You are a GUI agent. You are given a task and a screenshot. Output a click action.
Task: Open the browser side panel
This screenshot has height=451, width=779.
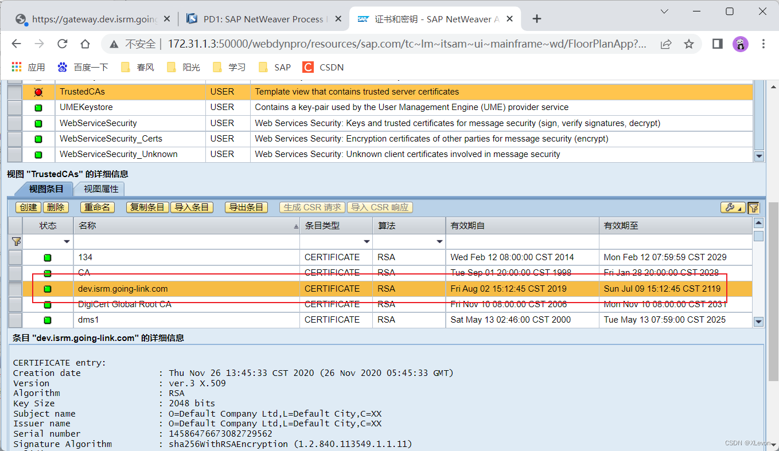click(x=717, y=44)
